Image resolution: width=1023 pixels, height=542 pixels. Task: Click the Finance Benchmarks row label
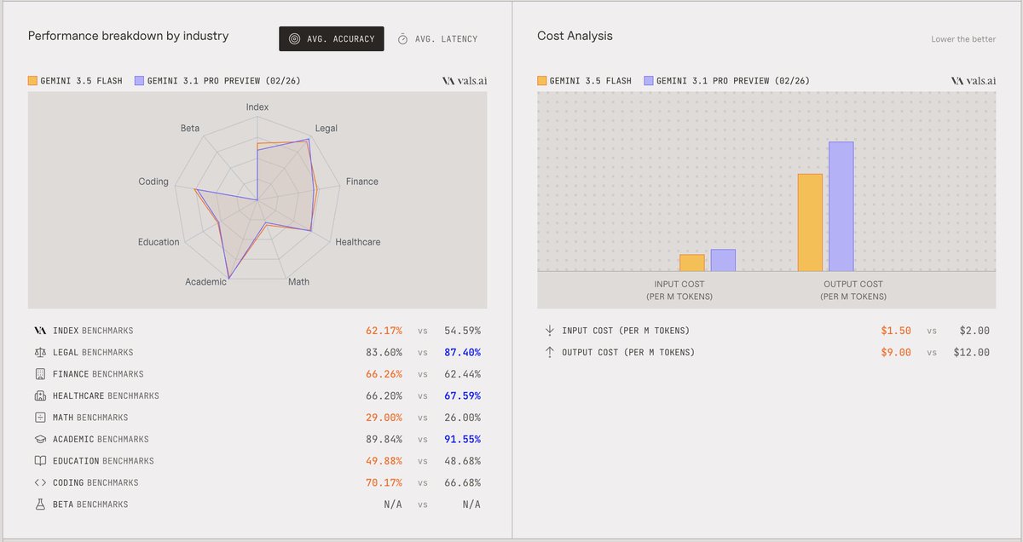click(98, 374)
